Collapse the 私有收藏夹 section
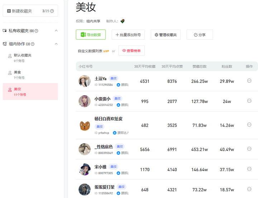The image size is (258, 198). click(x=56, y=31)
